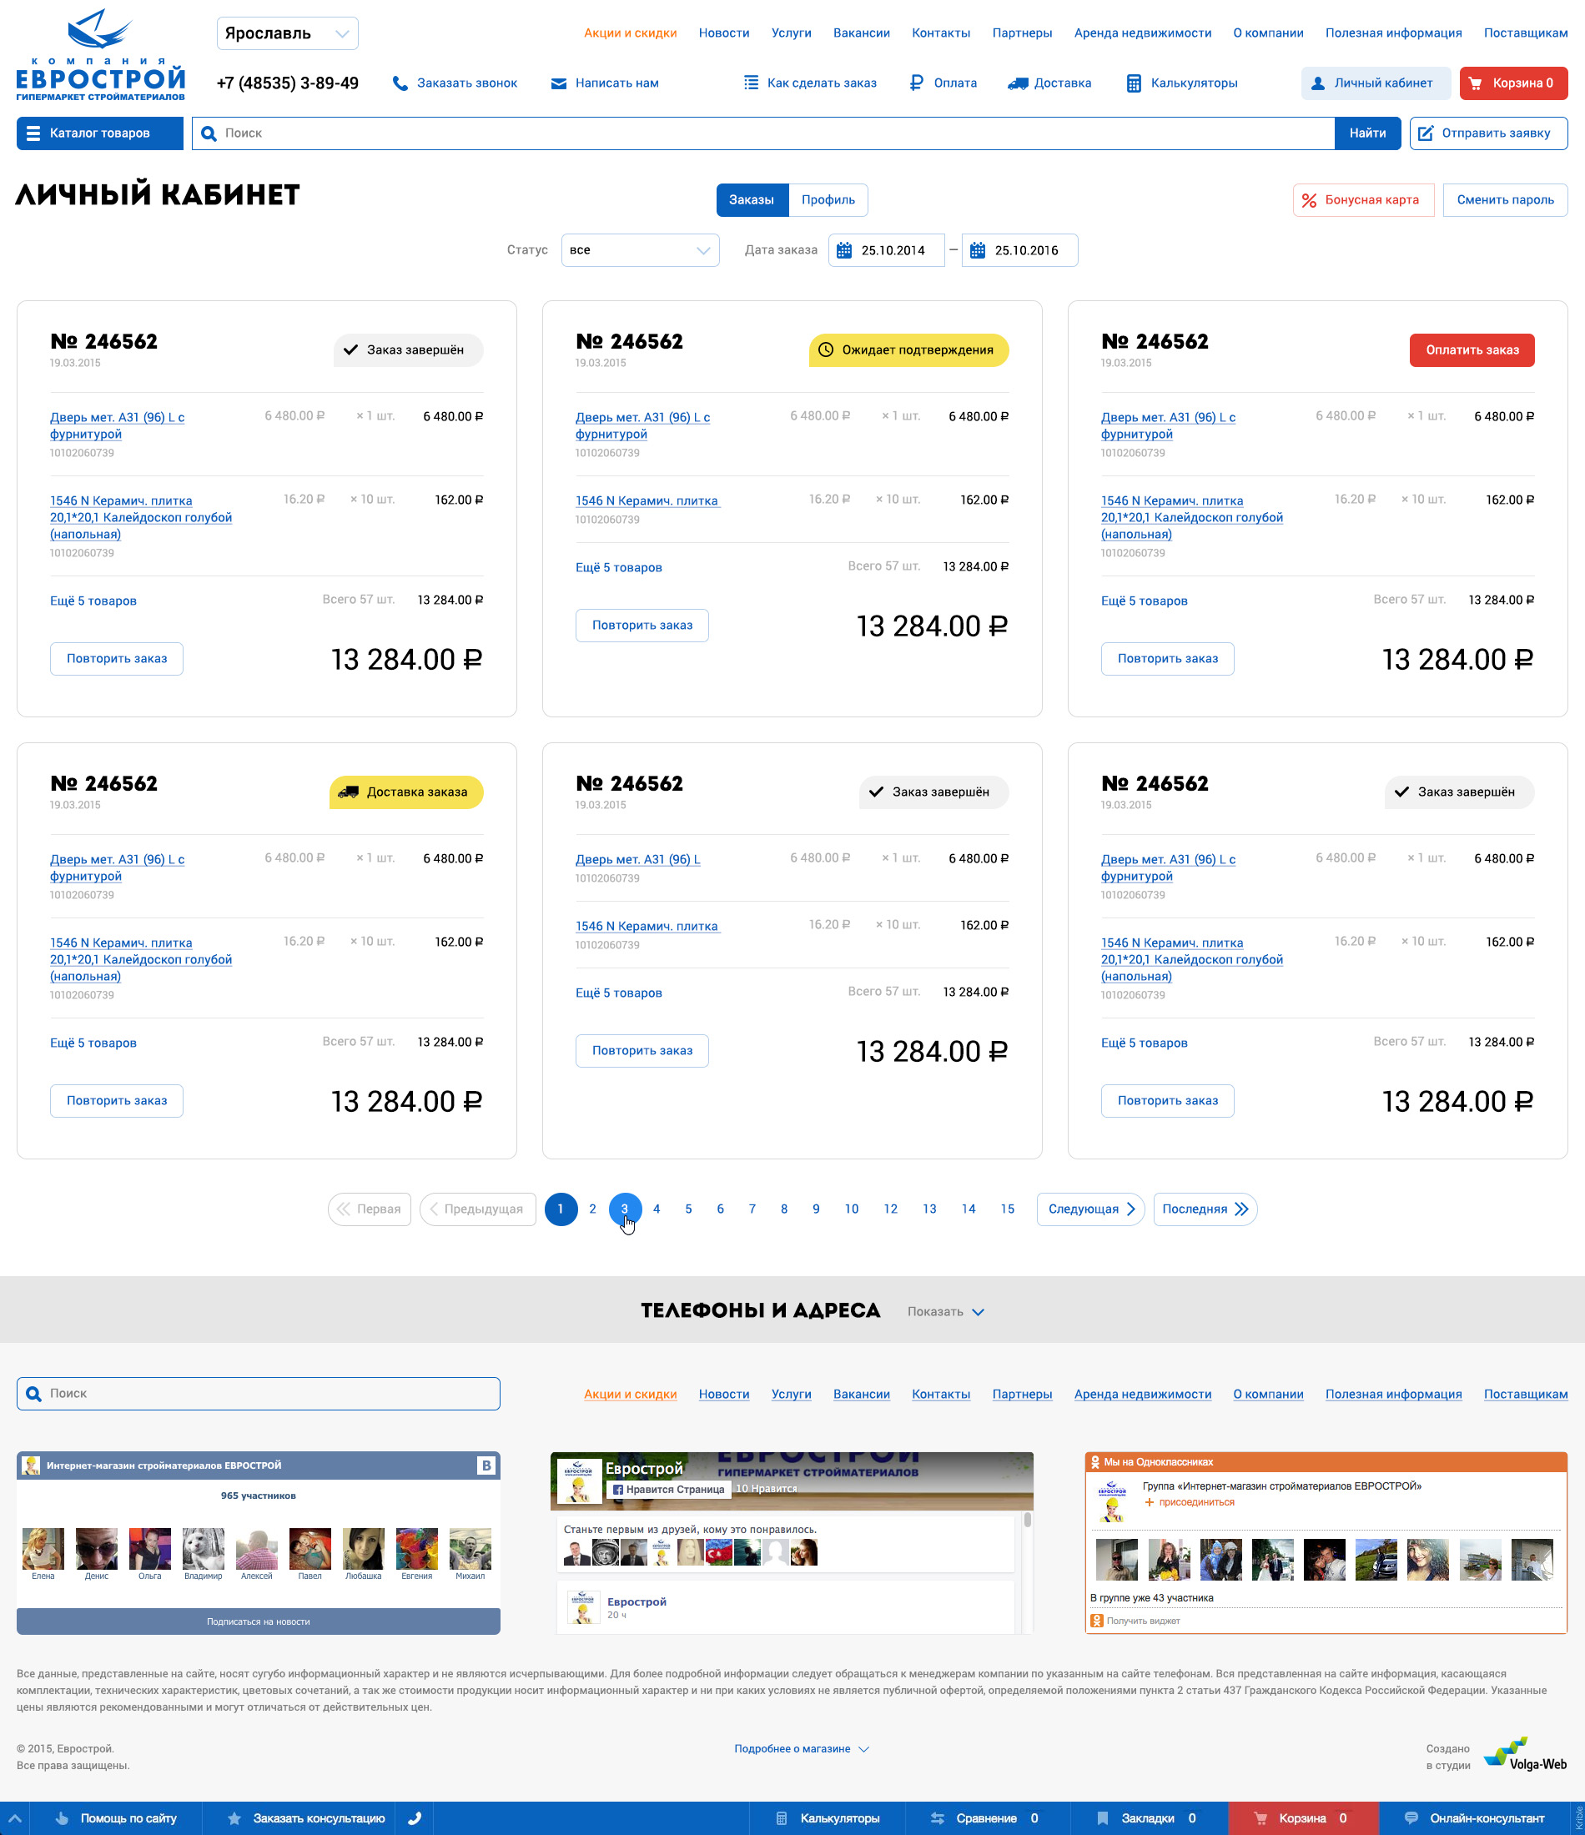Click the ruble icon beside Оплата
Screen dimensions: 1585x1835
coord(916,83)
